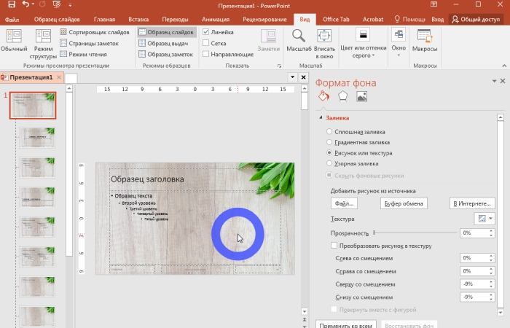Close the Презентация1 document tab
The width and height of the screenshot is (510, 328).
coord(59,77)
